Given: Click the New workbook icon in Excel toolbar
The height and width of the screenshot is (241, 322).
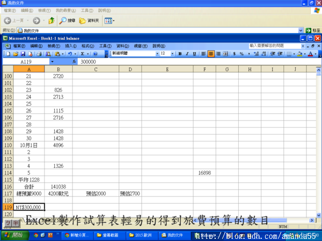Looking at the screenshot, I should 8,54.
